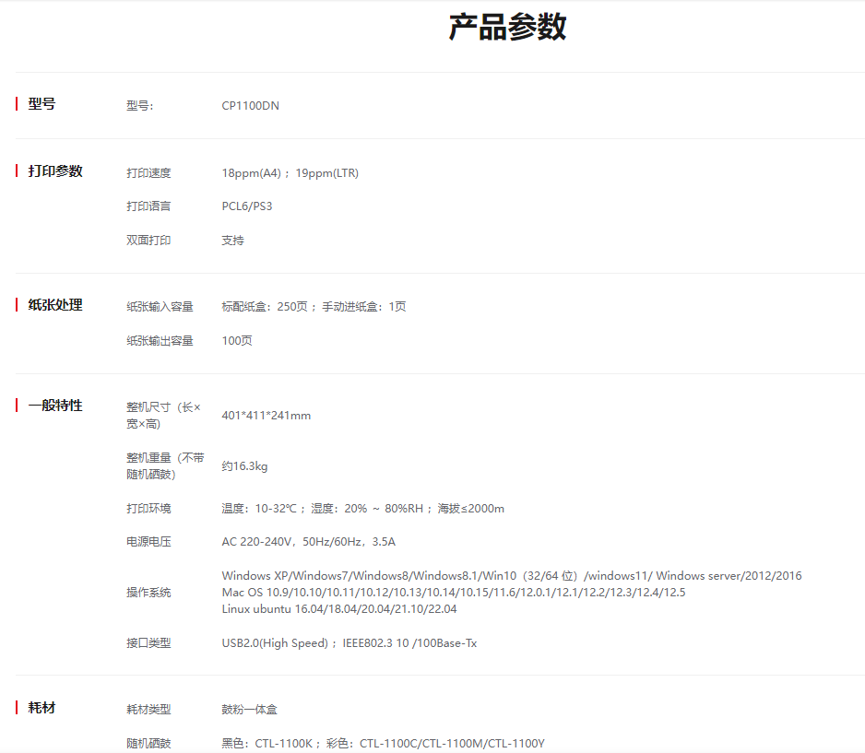Click the Mac OS compatibility line
Image resolution: width=865 pixels, height=753 pixels.
point(453,593)
